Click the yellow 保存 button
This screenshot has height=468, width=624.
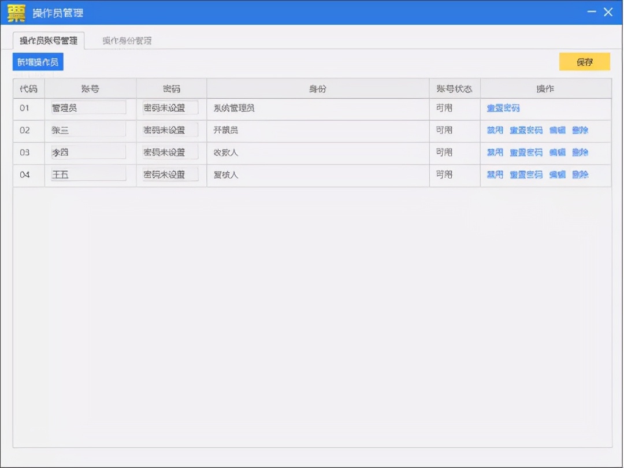[x=585, y=61]
